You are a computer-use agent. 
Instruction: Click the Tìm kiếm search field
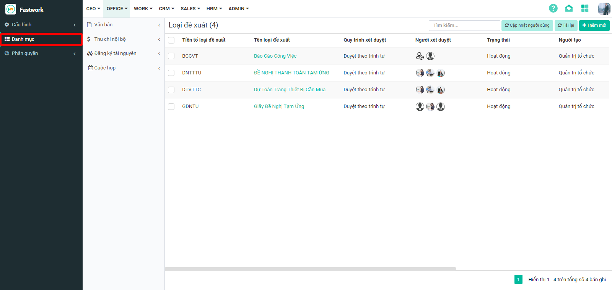click(x=464, y=26)
